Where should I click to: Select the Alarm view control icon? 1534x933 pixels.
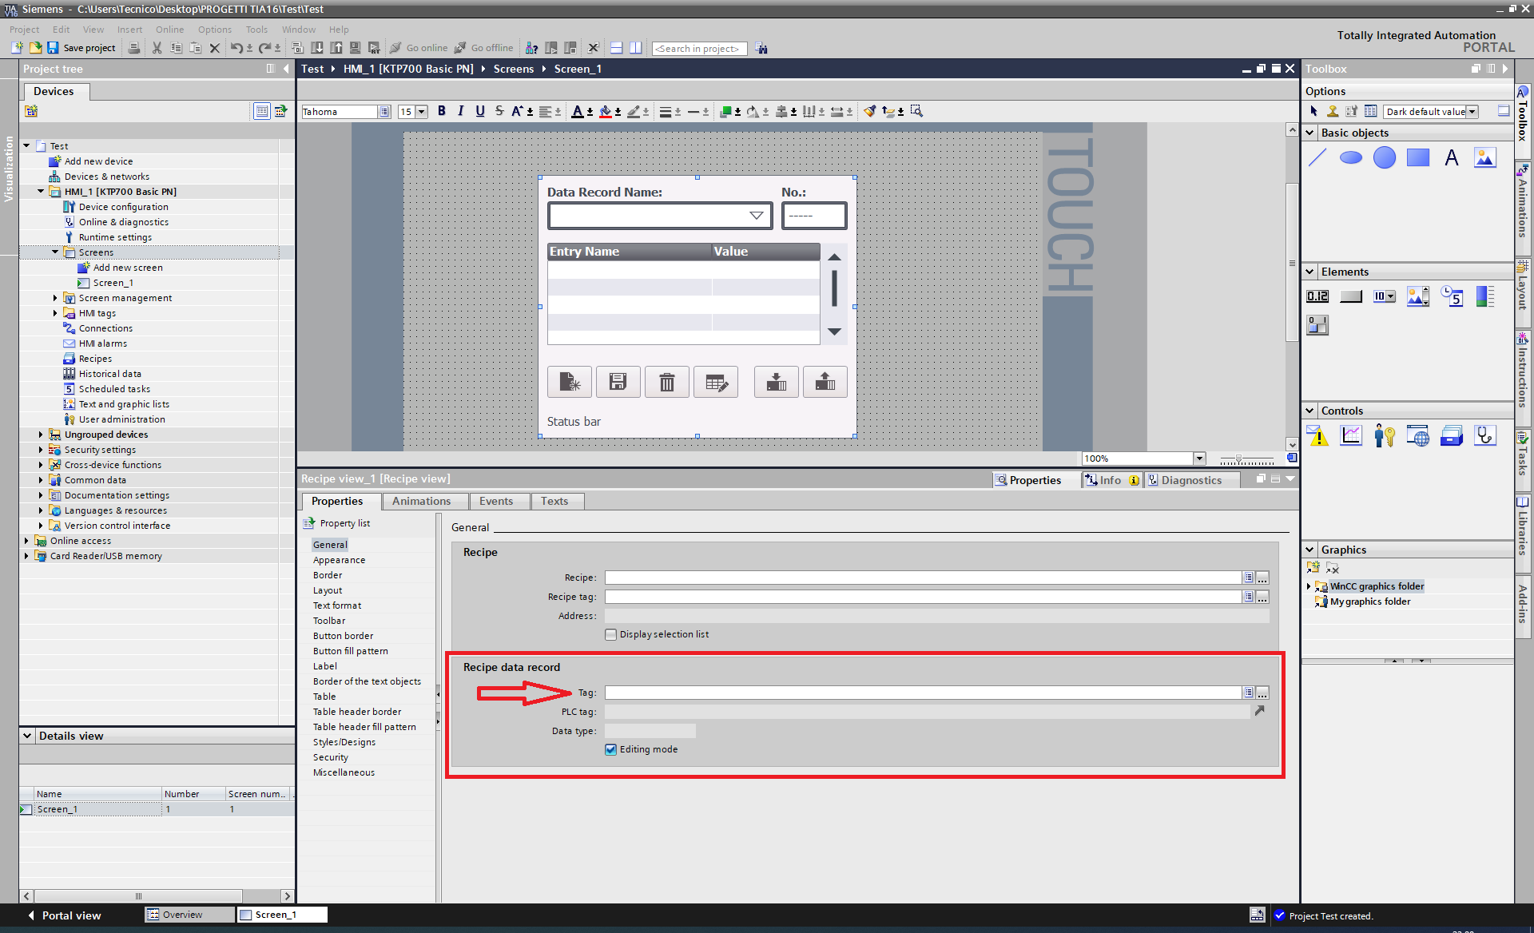point(1317,436)
